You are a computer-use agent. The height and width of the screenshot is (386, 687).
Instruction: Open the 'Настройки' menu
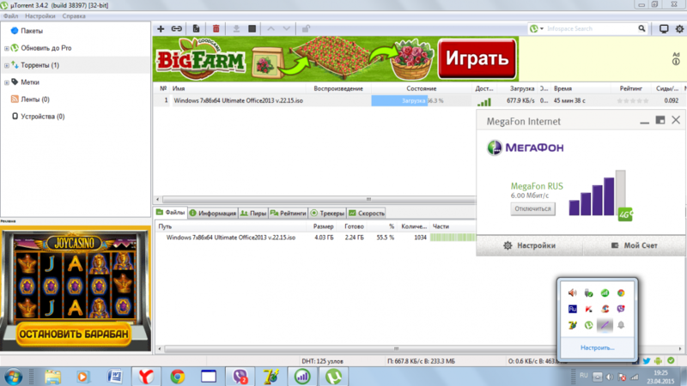pyautogui.click(x=40, y=16)
